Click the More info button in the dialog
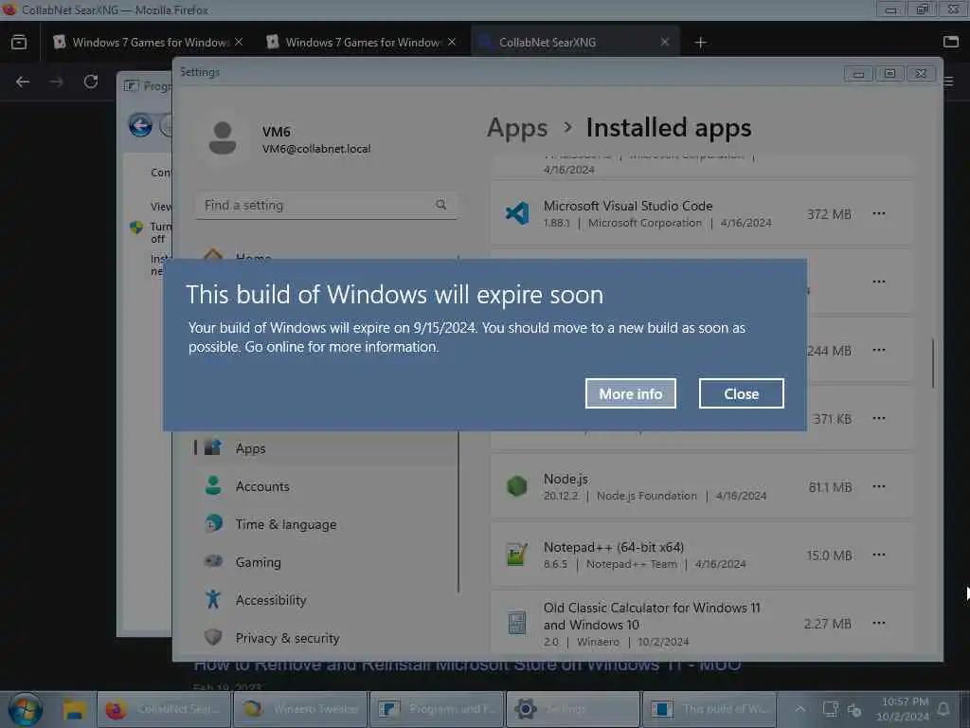Image resolution: width=970 pixels, height=728 pixels. point(630,393)
